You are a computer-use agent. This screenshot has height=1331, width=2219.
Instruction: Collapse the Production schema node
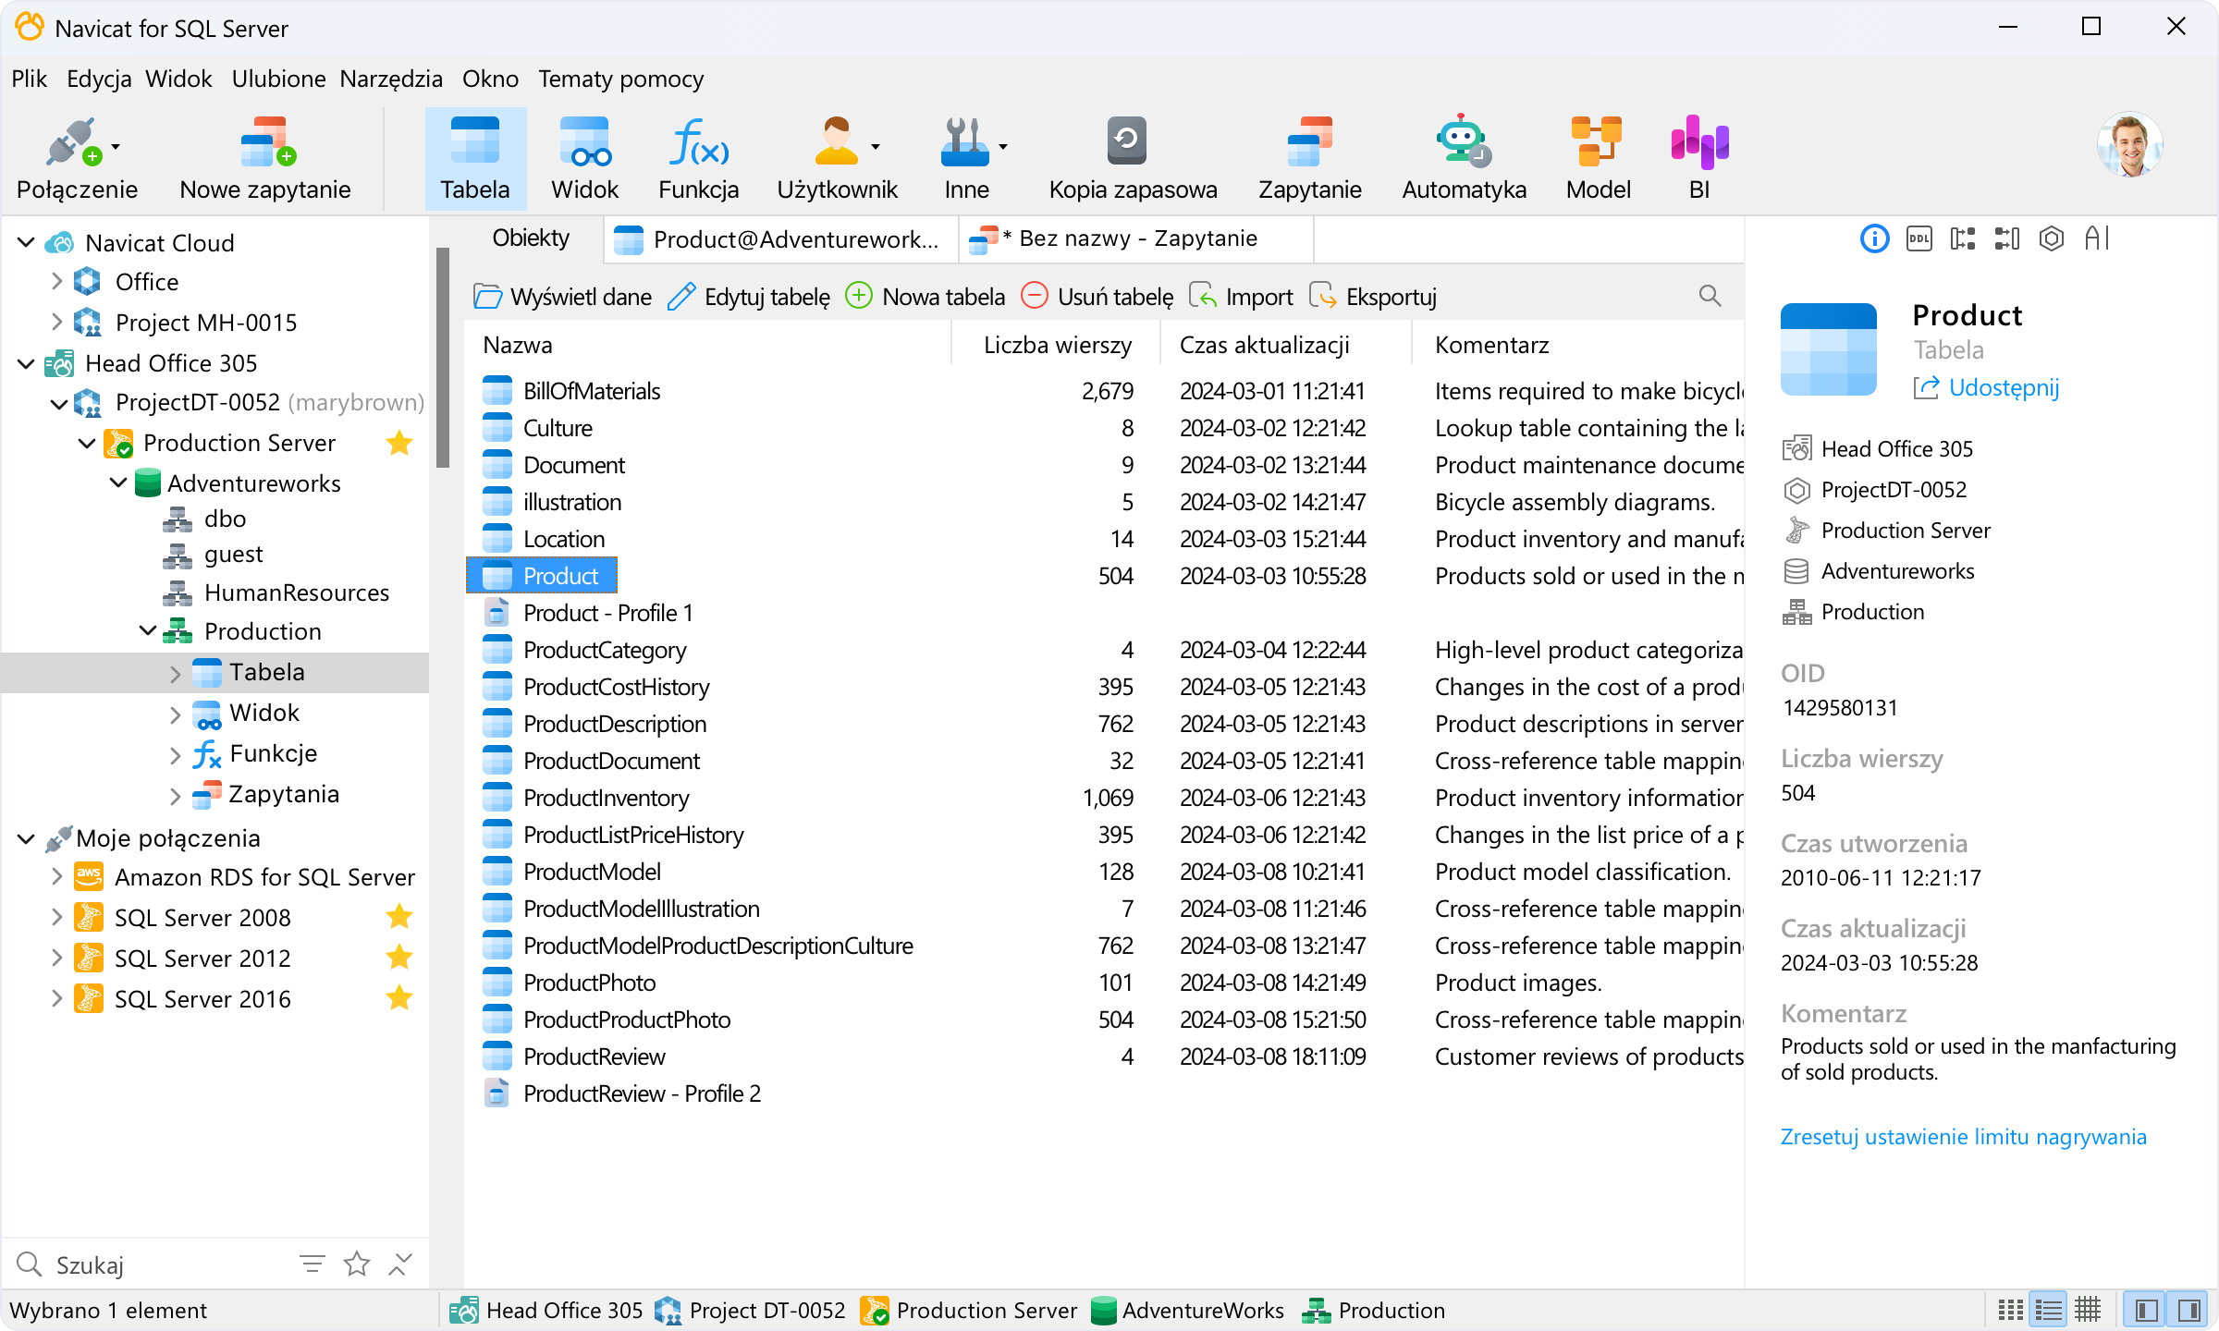pyautogui.click(x=148, y=630)
